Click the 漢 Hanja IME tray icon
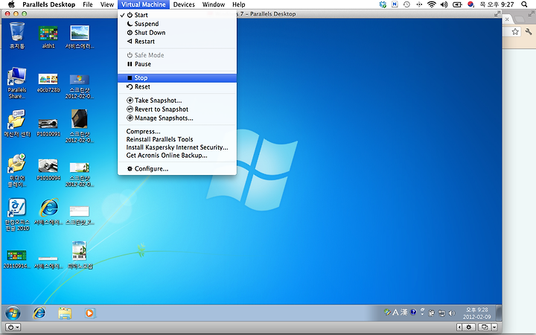Viewport: 536px width, 335px height. click(404, 312)
